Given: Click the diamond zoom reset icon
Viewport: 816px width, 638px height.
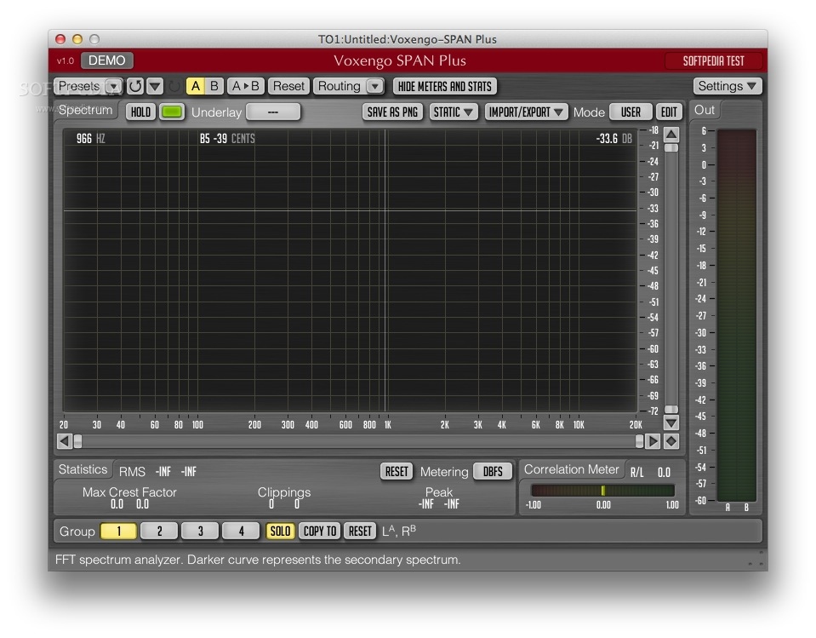Looking at the screenshot, I should coord(671,441).
